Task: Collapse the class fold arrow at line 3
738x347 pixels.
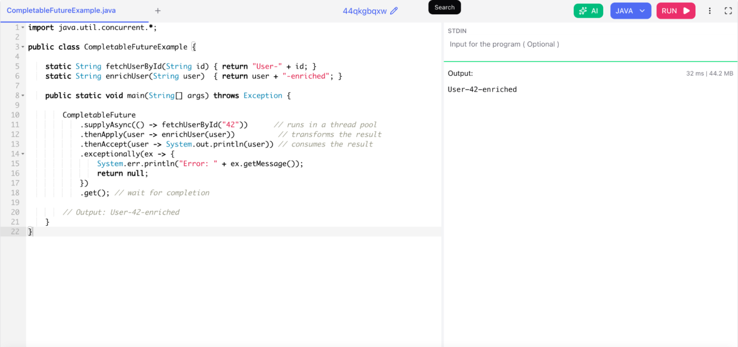Action: click(23, 47)
